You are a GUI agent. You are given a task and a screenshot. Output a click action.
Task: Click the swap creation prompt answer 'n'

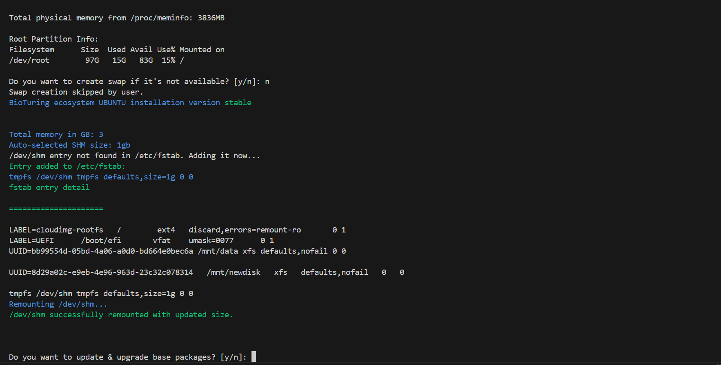pyautogui.click(x=267, y=82)
